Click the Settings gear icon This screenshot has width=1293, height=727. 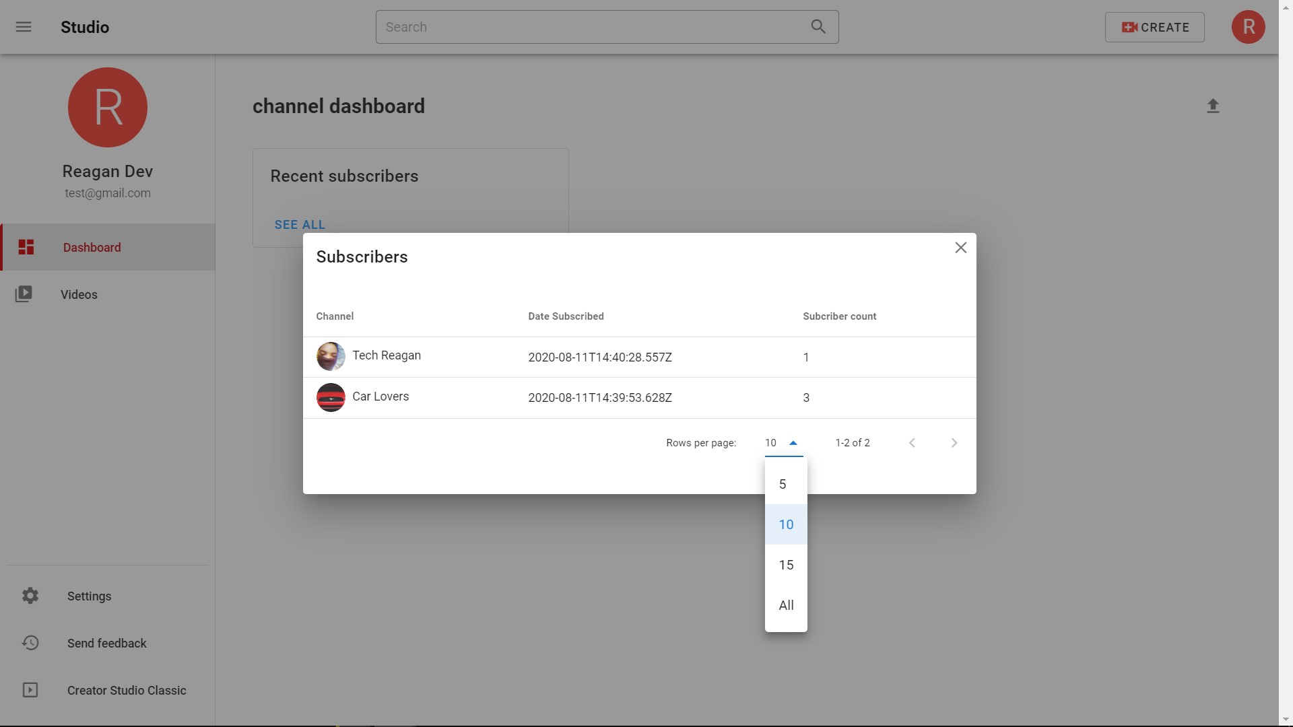coord(30,596)
